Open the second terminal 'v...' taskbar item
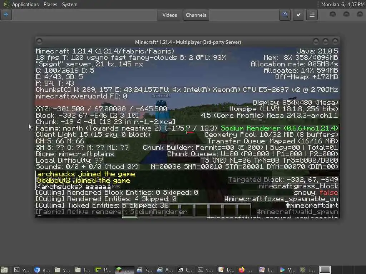The width and height of the screenshot is (366, 274). [x=206, y=270]
